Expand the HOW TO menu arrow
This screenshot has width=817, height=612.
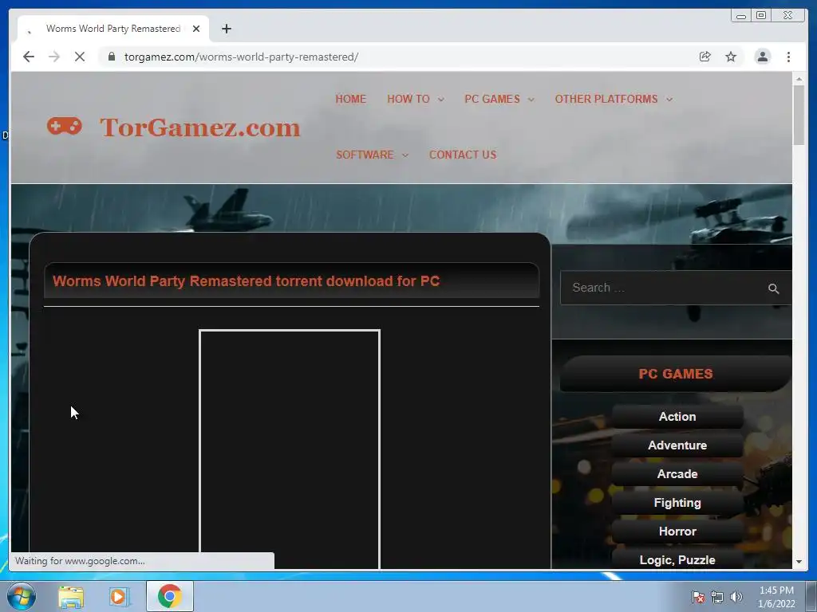(440, 100)
